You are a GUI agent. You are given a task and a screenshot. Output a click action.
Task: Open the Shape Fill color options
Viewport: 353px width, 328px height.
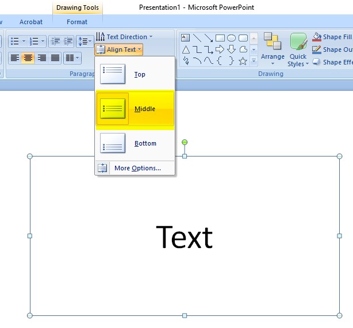[332, 37]
